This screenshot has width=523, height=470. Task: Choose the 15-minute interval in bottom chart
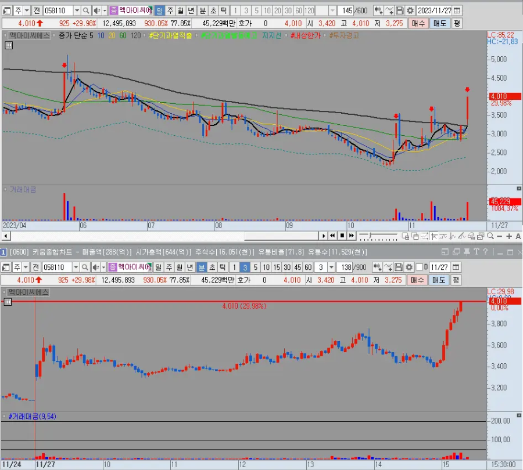(x=277, y=267)
